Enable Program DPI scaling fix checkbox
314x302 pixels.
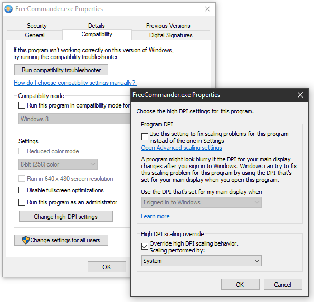[145, 137]
